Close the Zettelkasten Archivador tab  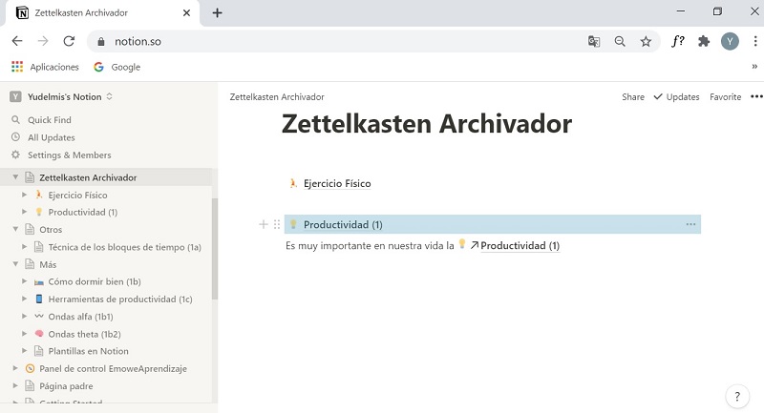(x=186, y=13)
